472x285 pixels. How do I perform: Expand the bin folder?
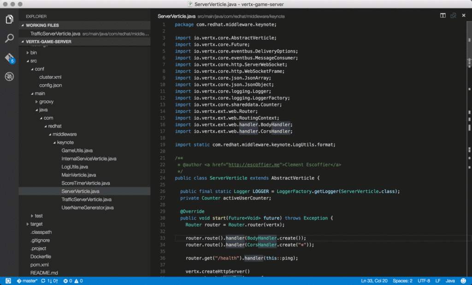tap(33, 52)
